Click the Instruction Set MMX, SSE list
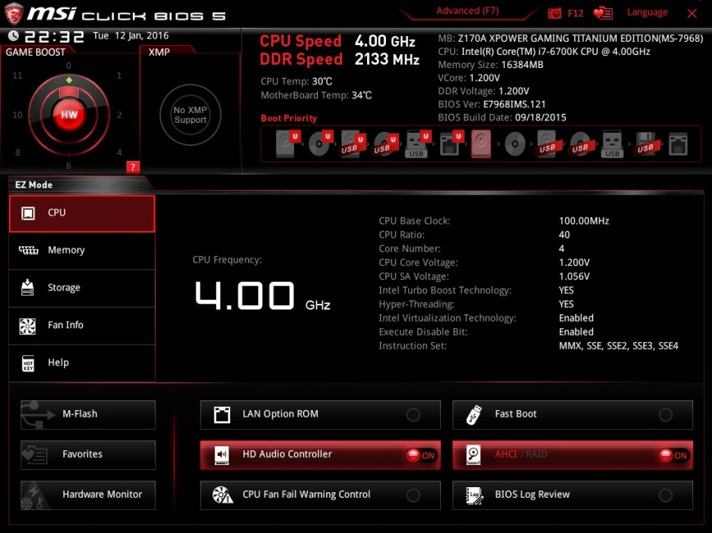Viewport: 712px width, 533px height. [x=619, y=346]
